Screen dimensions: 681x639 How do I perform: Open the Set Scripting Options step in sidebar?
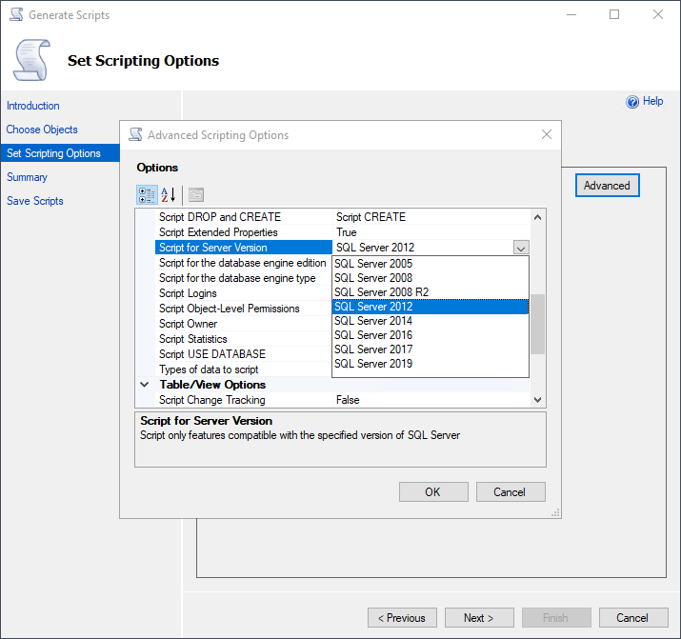point(60,153)
